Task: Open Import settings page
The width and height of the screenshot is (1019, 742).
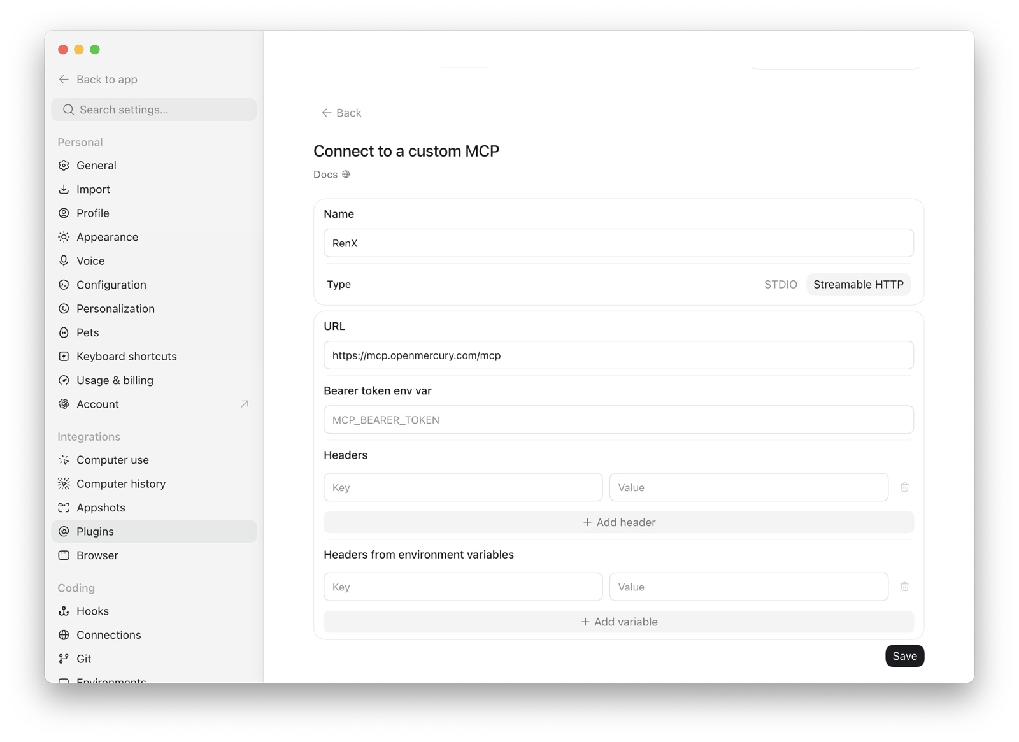Action: [154, 189]
